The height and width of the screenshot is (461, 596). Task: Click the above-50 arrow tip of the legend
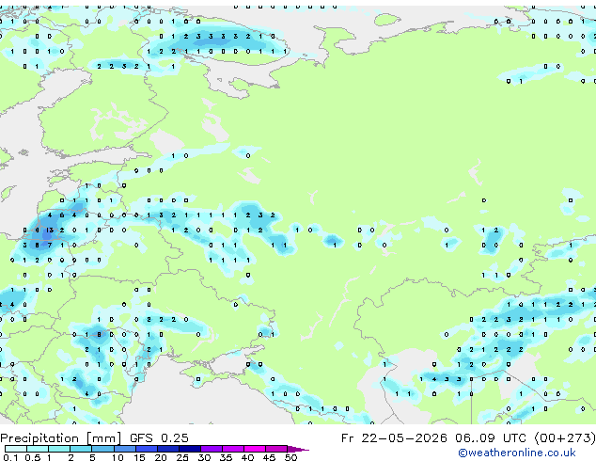click(x=298, y=450)
